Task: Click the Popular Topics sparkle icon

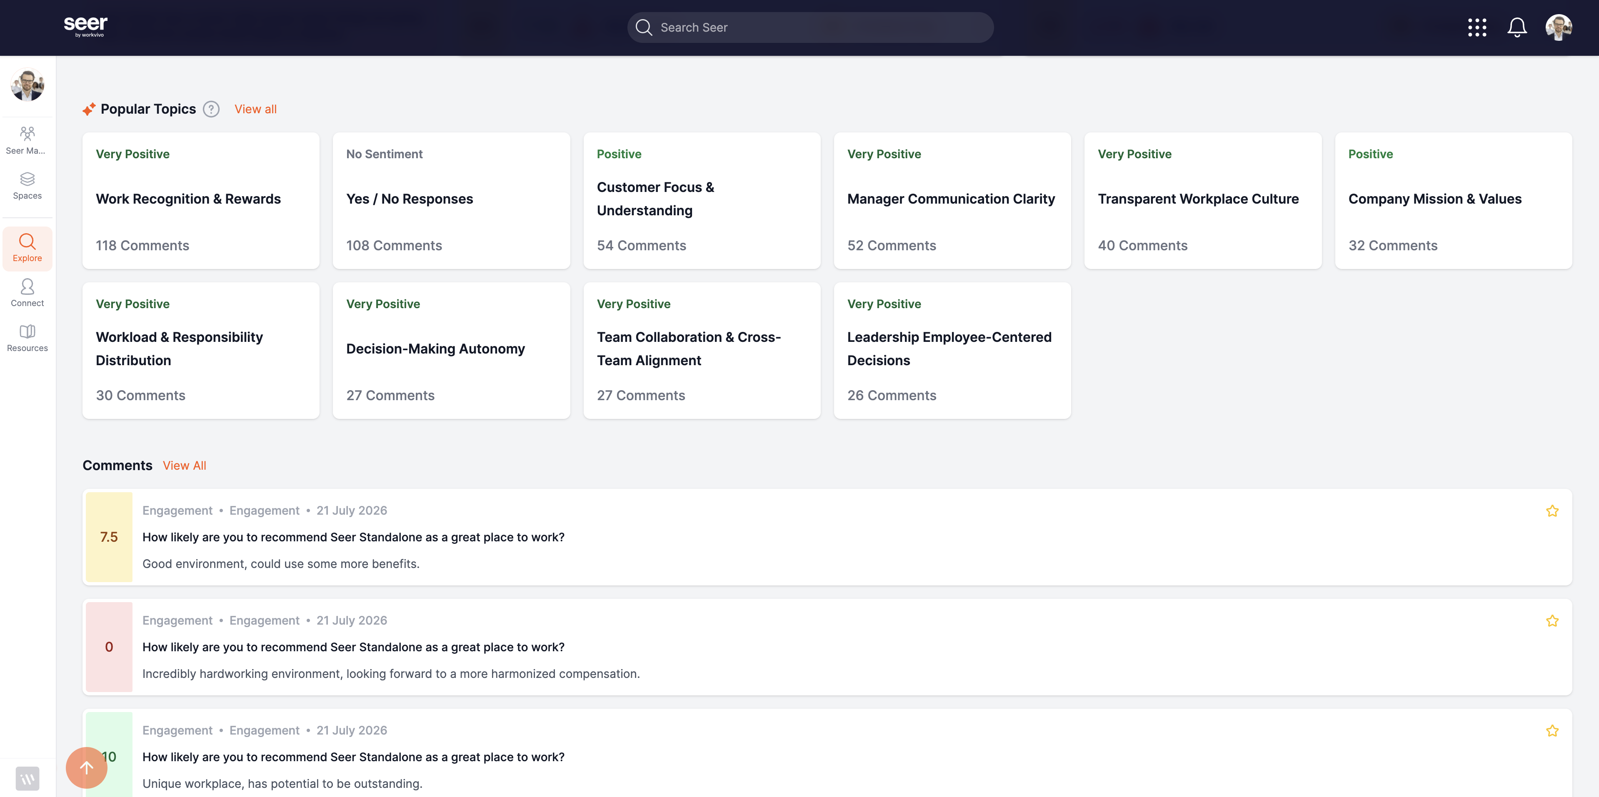Action: (x=89, y=109)
